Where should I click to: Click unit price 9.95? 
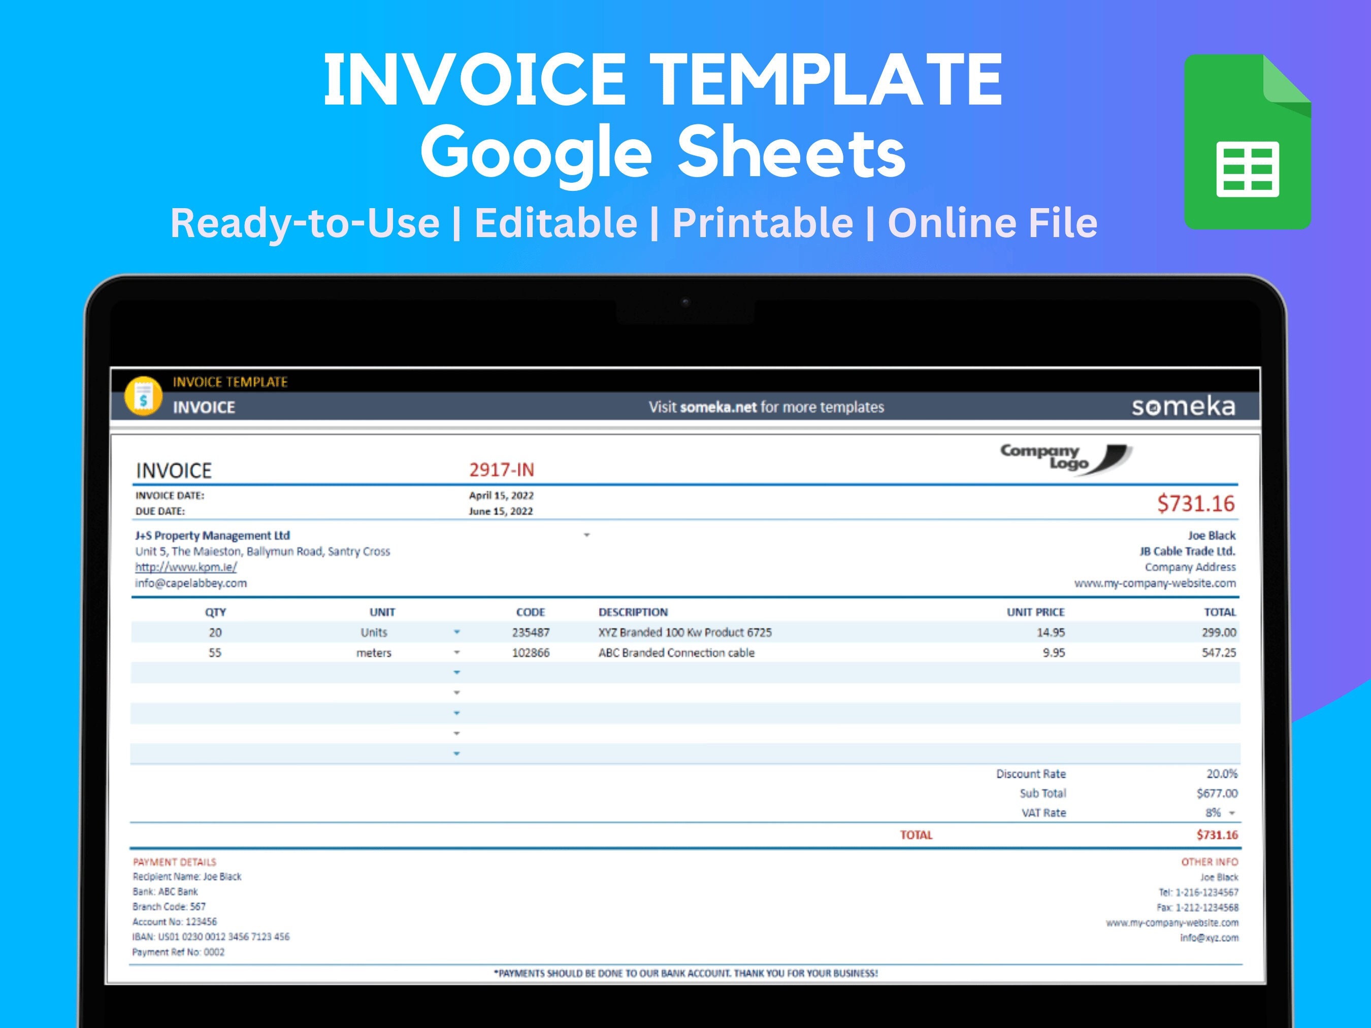[1054, 652]
